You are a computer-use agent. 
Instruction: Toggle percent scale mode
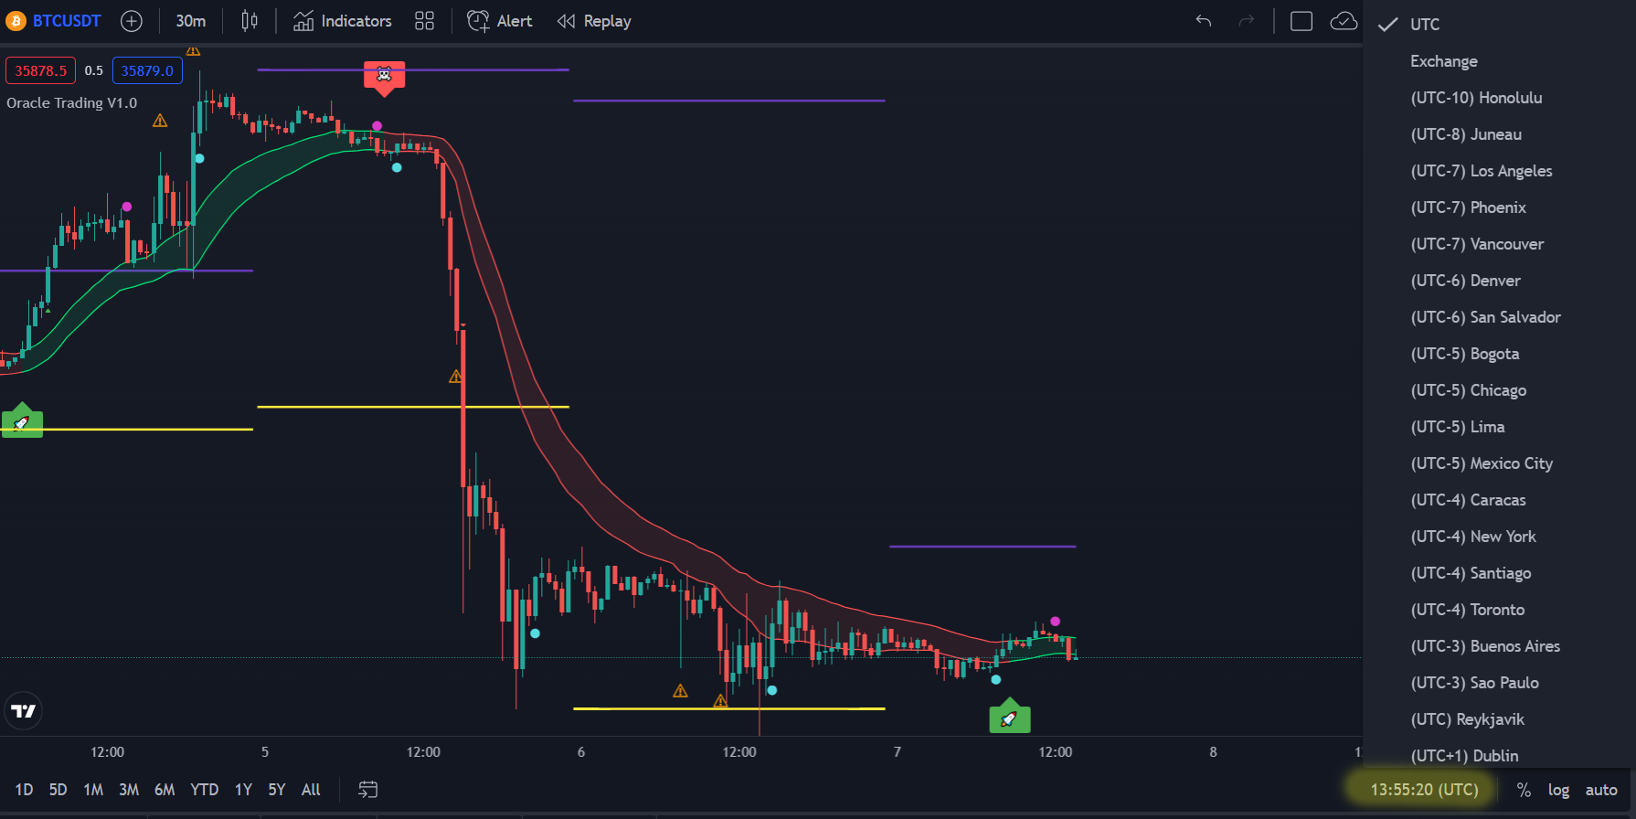point(1524,790)
